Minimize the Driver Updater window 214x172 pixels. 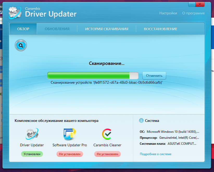(192, 5)
